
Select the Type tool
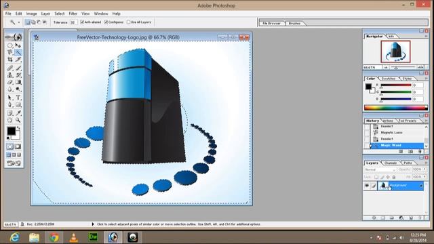[x=18, y=98]
